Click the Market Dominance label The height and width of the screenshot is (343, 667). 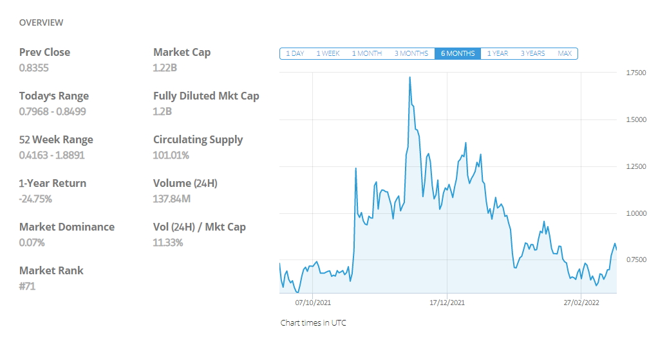coord(67,227)
